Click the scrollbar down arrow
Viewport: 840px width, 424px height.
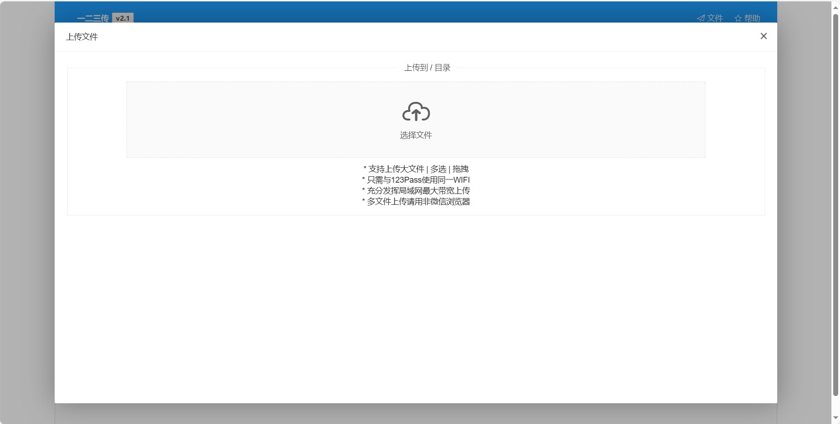click(835, 418)
